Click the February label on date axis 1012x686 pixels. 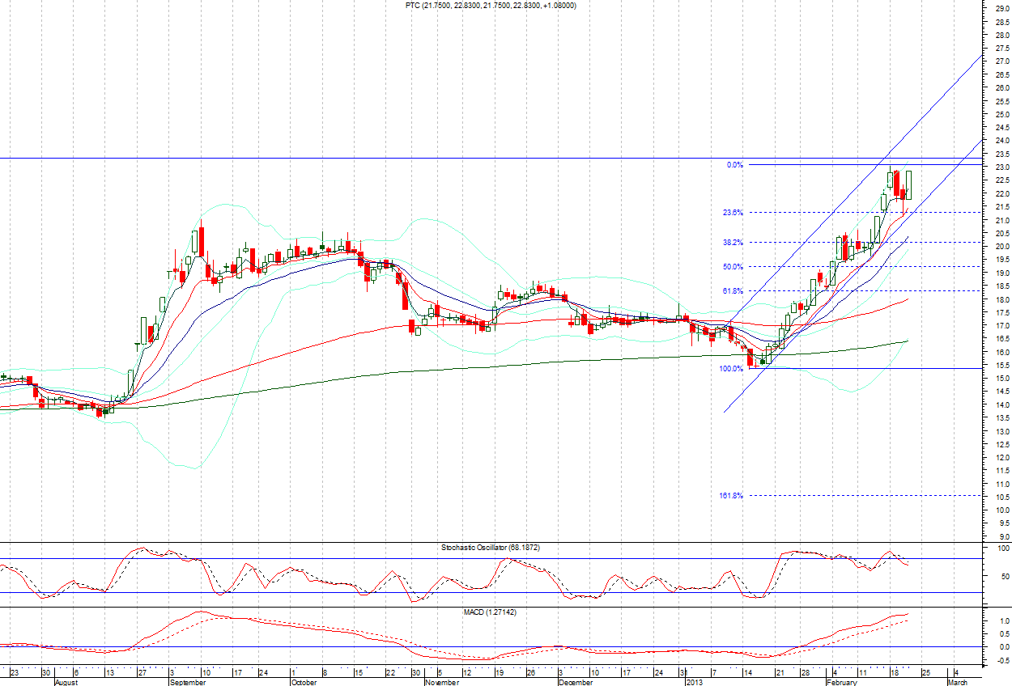click(842, 682)
